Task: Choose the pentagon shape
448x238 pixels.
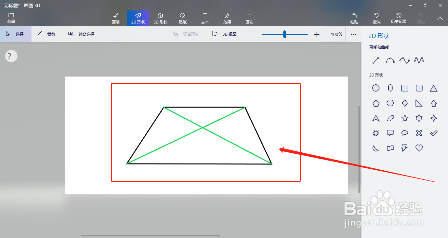Action: point(376,103)
